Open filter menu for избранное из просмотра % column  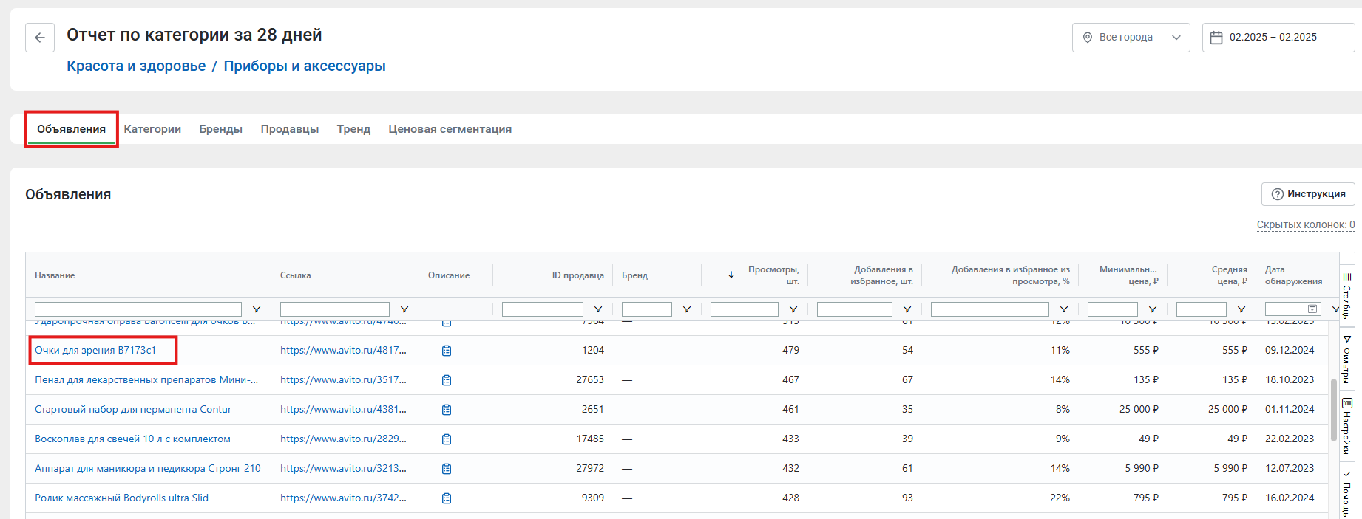click(1064, 309)
